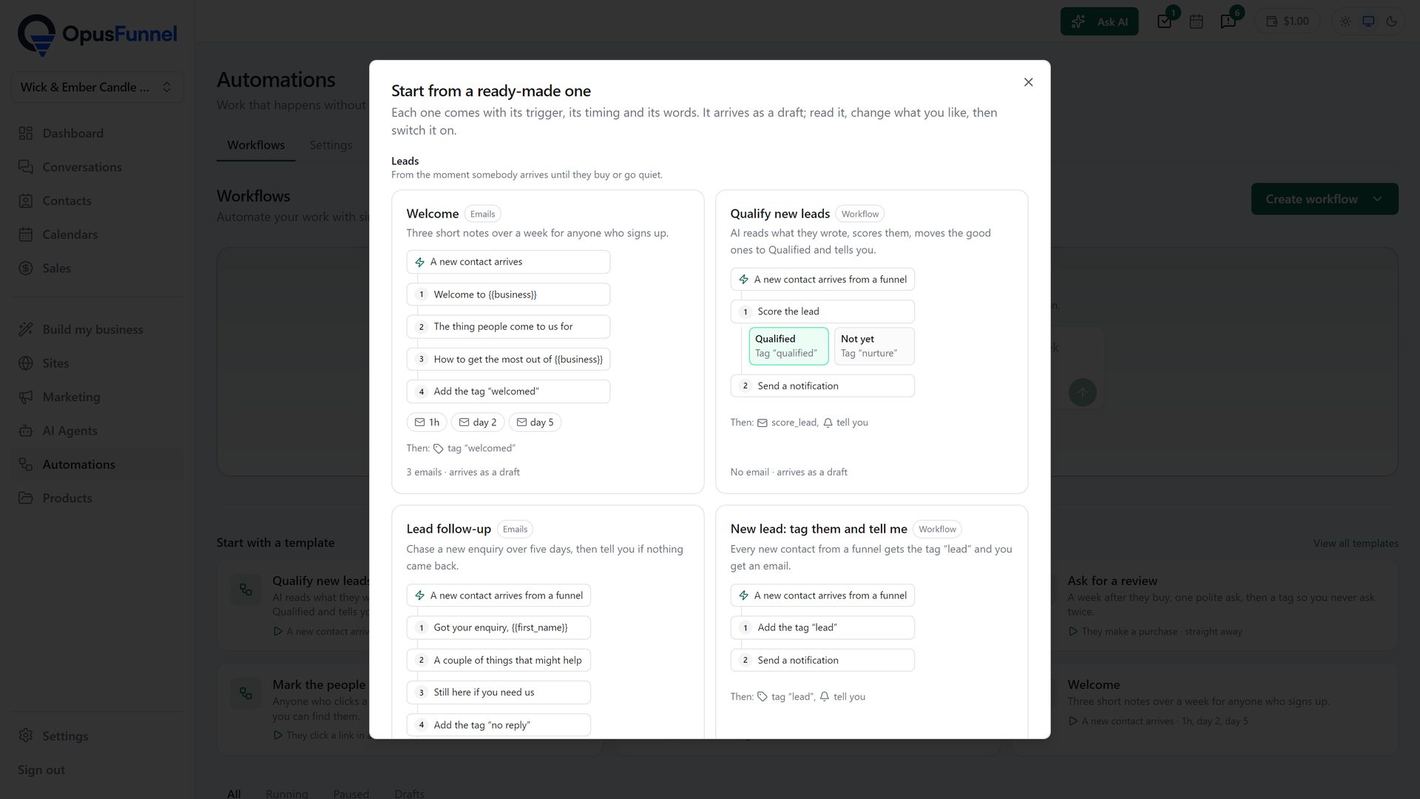Select the Lead follow-up template heading
Screen dimensions: 1420x799
coord(448,529)
